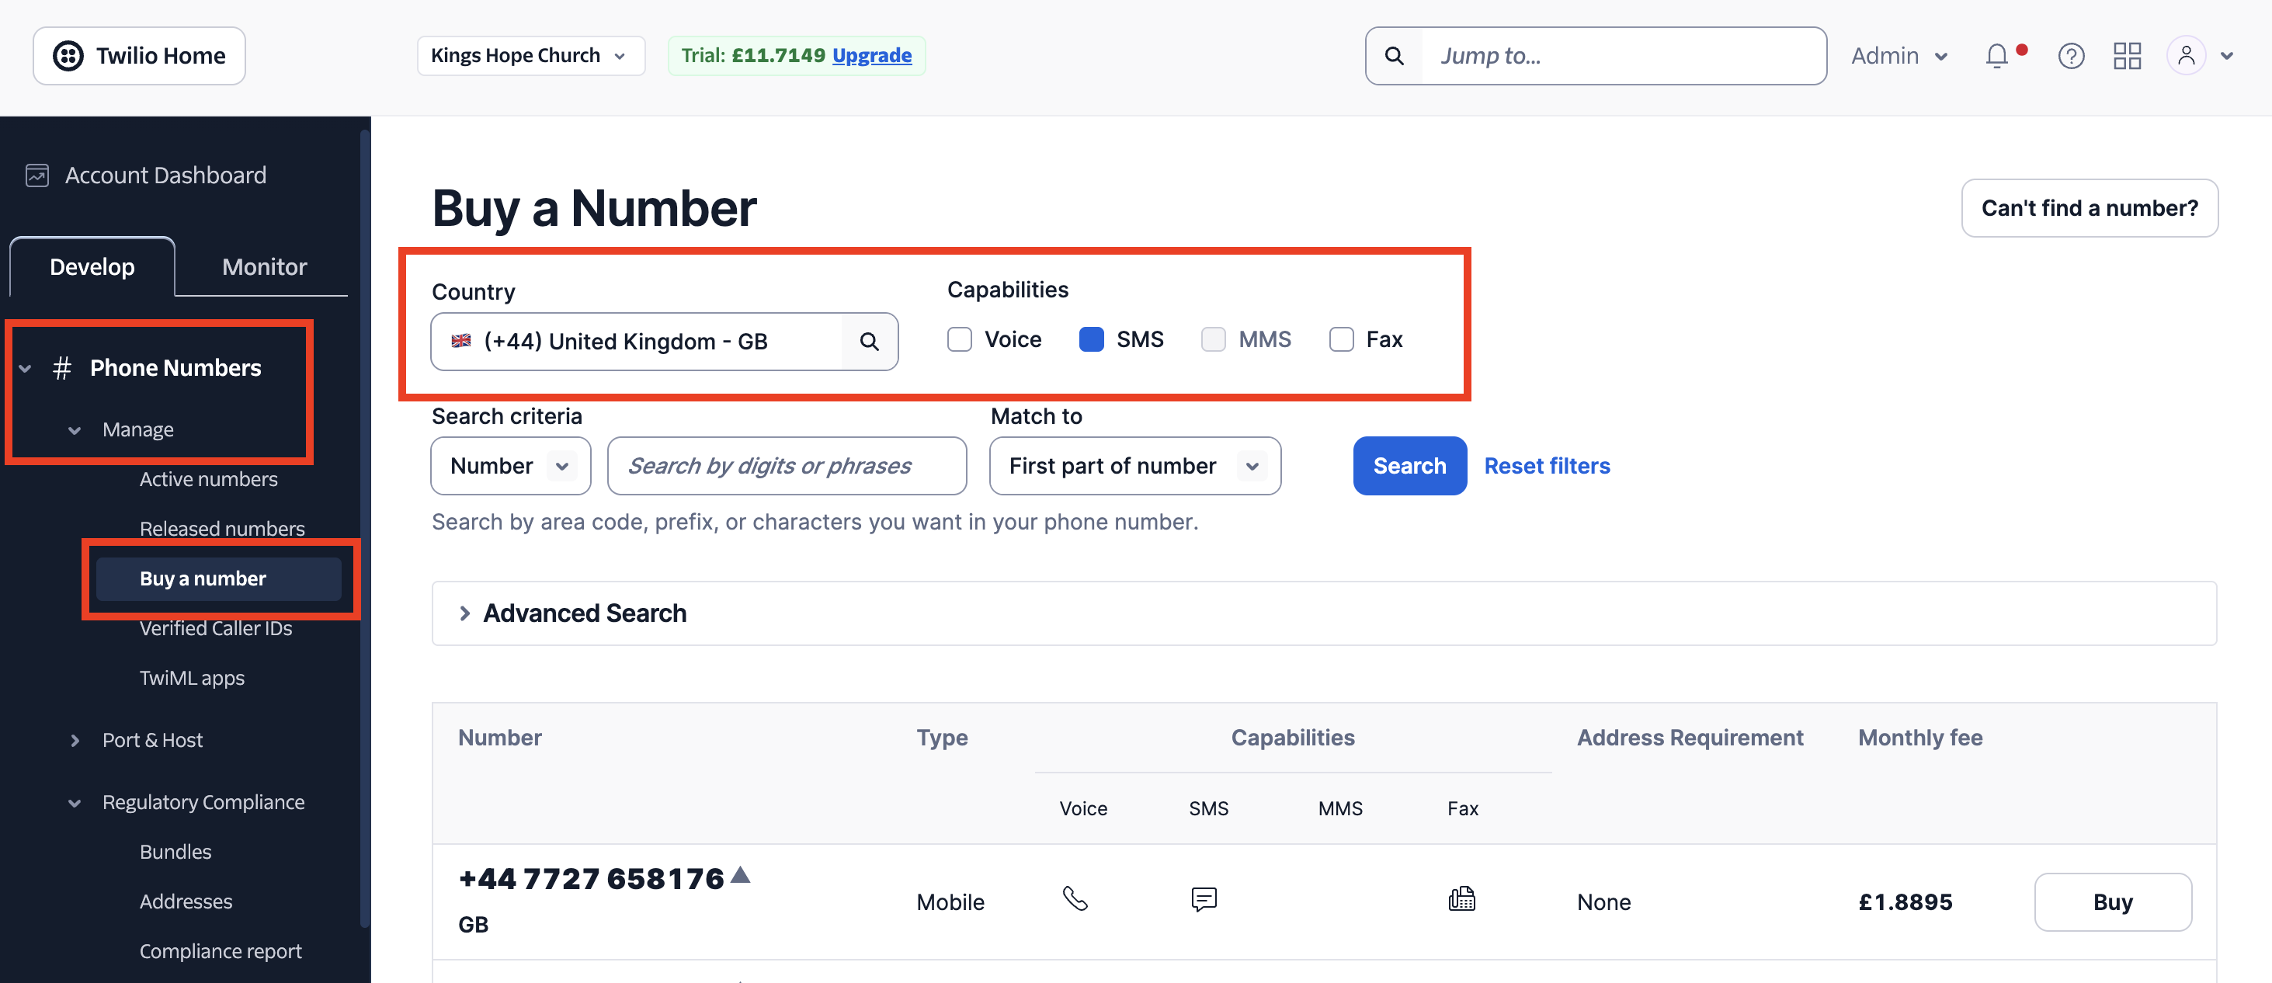
Task: Click the help question mark icon
Action: click(x=2071, y=56)
